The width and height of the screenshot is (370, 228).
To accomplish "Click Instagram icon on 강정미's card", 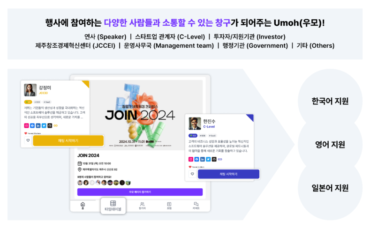I will click(26, 125).
